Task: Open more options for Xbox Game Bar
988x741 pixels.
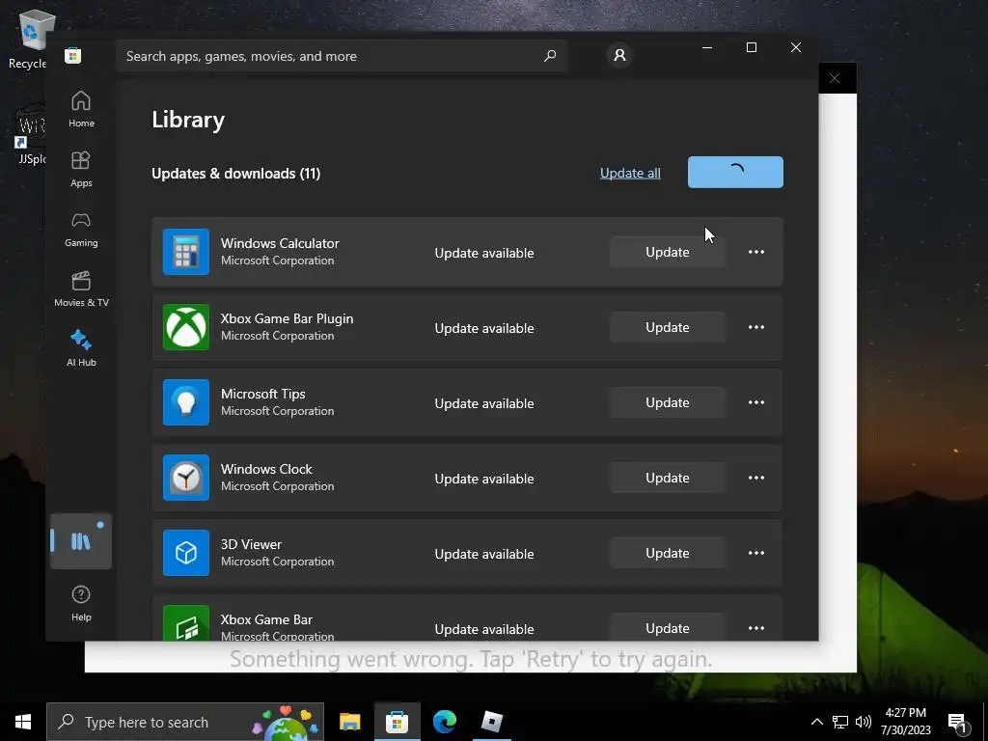Action: (756, 627)
